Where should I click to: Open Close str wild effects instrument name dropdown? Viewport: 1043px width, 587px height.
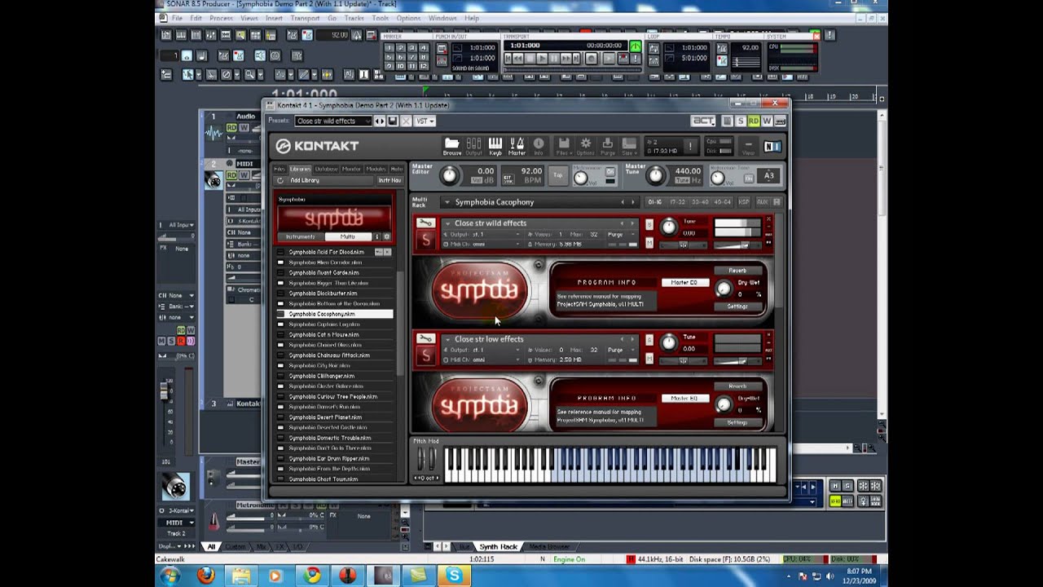click(447, 223)
